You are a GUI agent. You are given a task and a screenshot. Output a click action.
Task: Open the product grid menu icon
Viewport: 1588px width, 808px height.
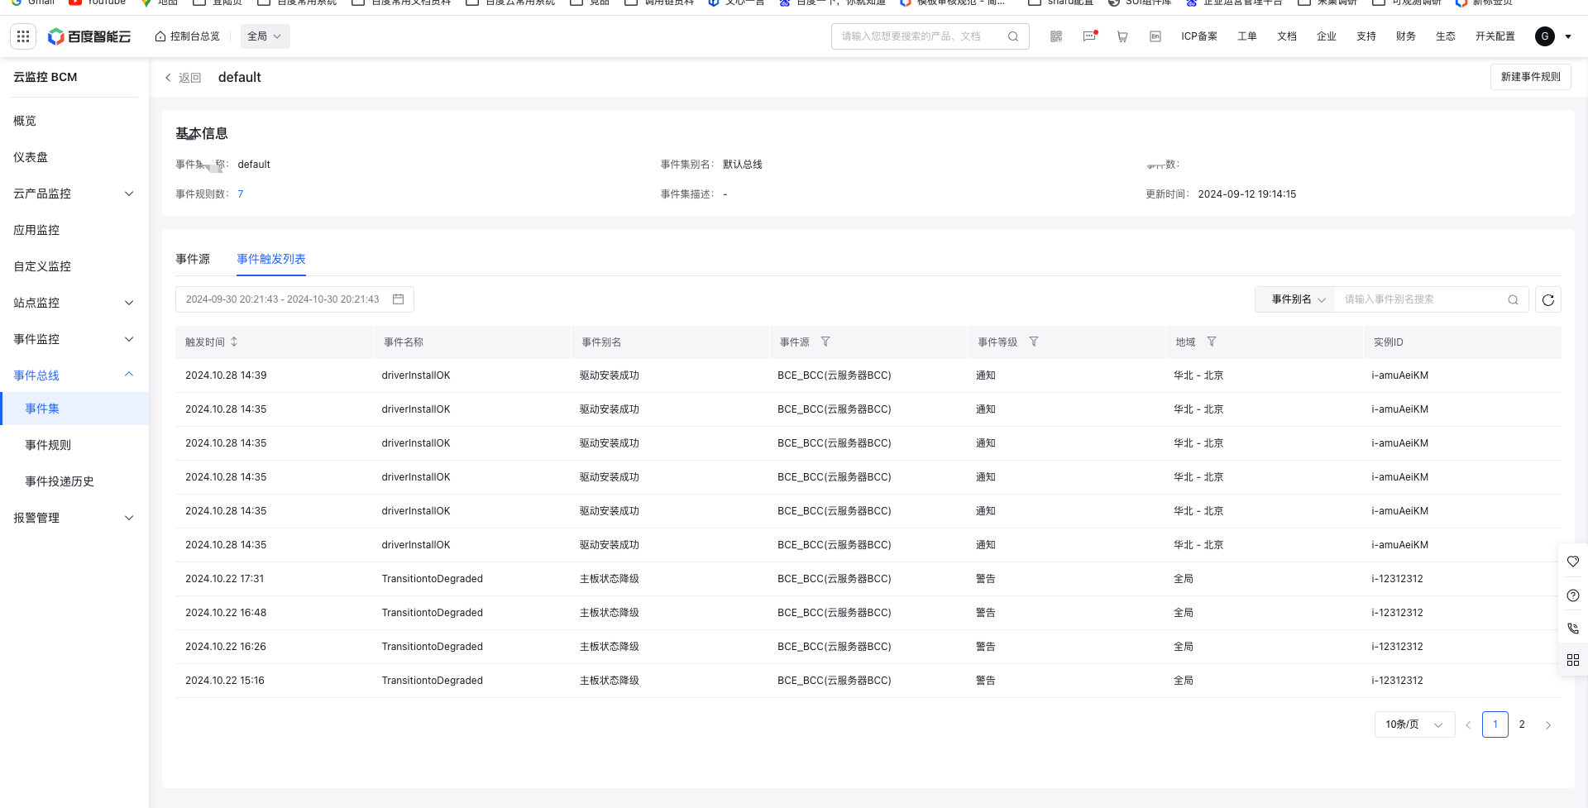(23, 36)
